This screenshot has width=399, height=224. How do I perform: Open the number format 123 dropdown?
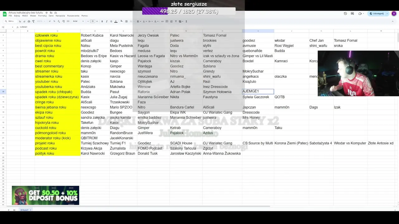click(68, 21)
